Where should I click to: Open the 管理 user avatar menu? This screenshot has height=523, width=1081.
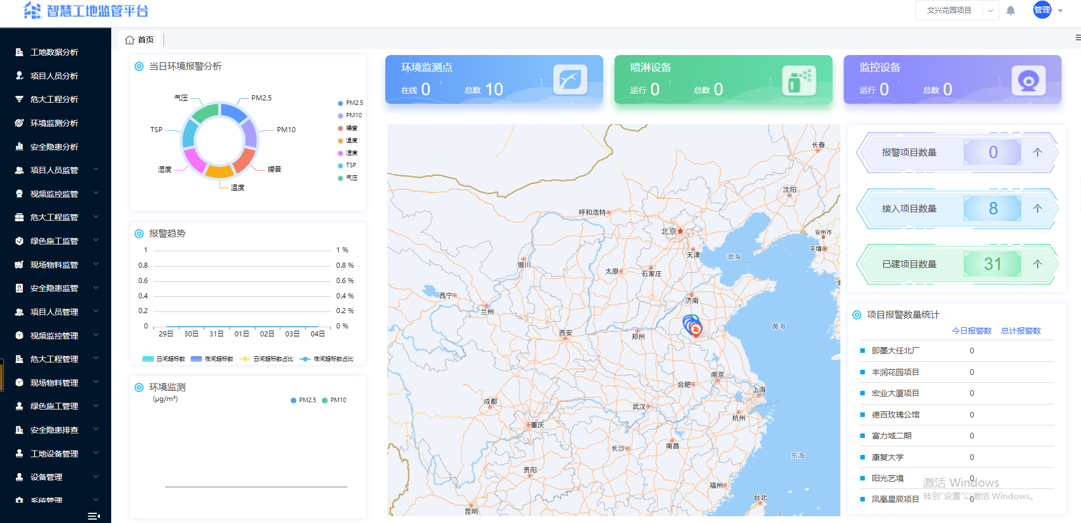pyautogui.click(x=1042, y=10)
